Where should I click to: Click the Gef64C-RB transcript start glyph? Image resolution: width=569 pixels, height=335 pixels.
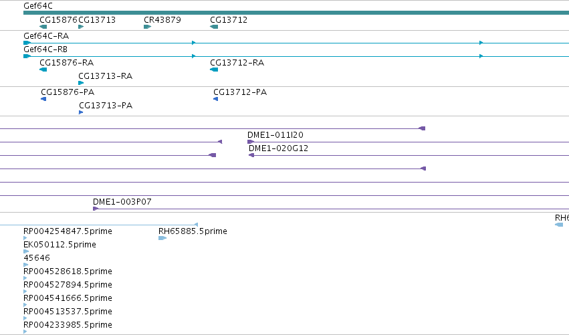pos(27,56)
